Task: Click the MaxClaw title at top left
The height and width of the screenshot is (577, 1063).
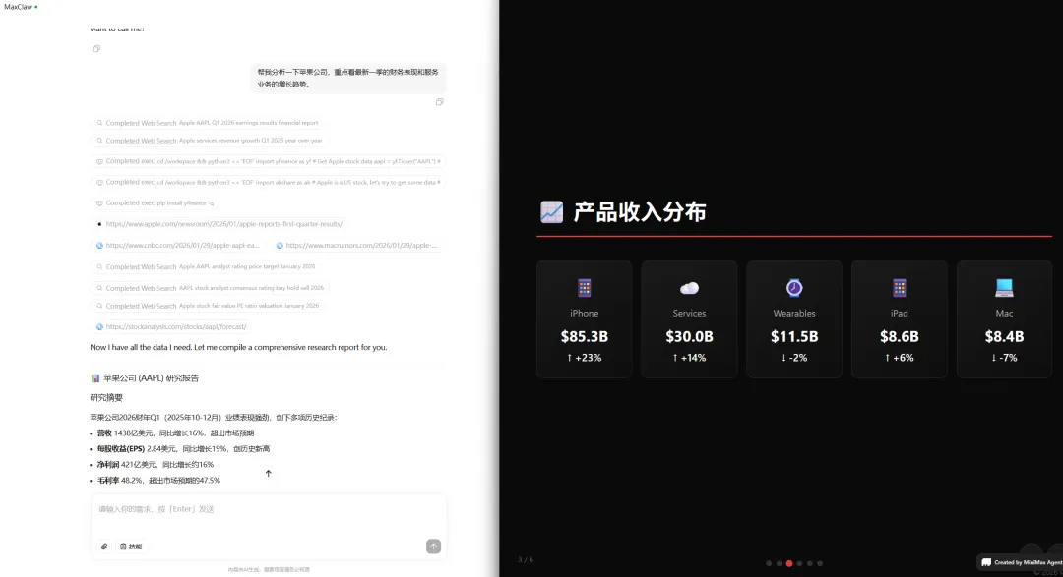Action: (19, 7)
